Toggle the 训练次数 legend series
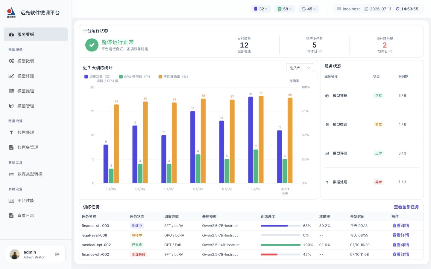This screenshot has height=269, width=431. [x=98, y=77]
